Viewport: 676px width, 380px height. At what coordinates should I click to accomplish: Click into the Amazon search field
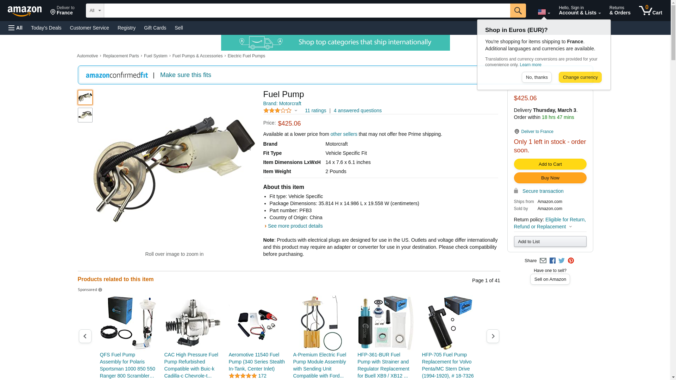click(x=307, y=11)
